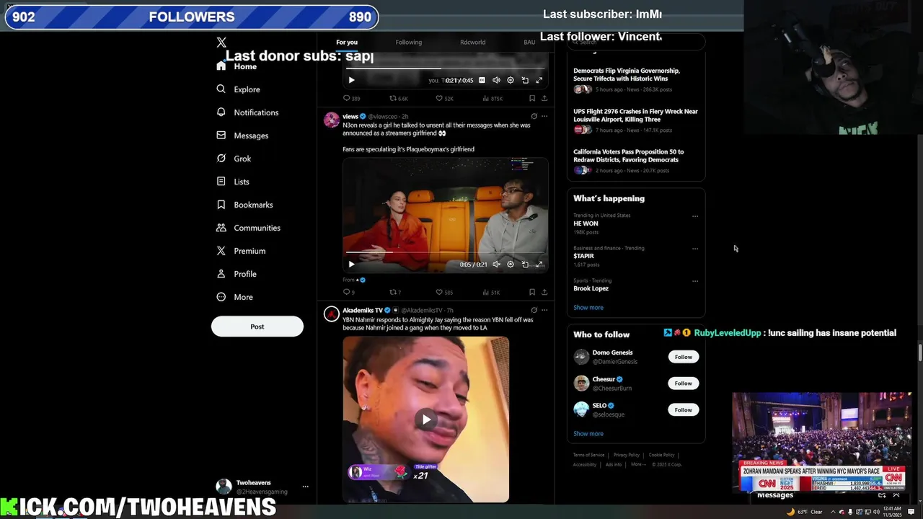Open Premium from sidebar
The width and height of the screenshot is (923, 519).
[241, 251]
